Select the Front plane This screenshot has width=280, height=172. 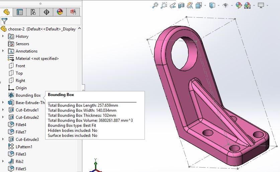pyautogui.click(x=17, y=66)
